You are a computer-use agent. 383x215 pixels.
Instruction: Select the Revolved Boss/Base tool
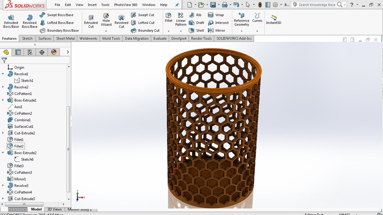(x=30, y=21)
